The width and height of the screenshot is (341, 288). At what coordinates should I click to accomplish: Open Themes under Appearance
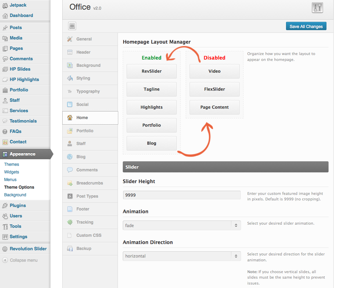(x=11, y=164)
